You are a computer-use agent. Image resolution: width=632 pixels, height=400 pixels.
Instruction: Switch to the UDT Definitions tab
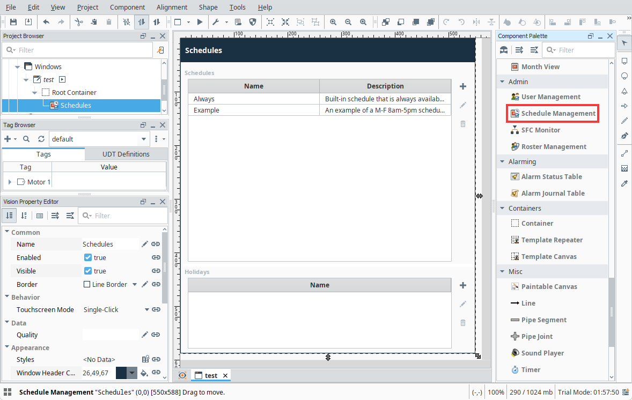[x=126, y=154]
